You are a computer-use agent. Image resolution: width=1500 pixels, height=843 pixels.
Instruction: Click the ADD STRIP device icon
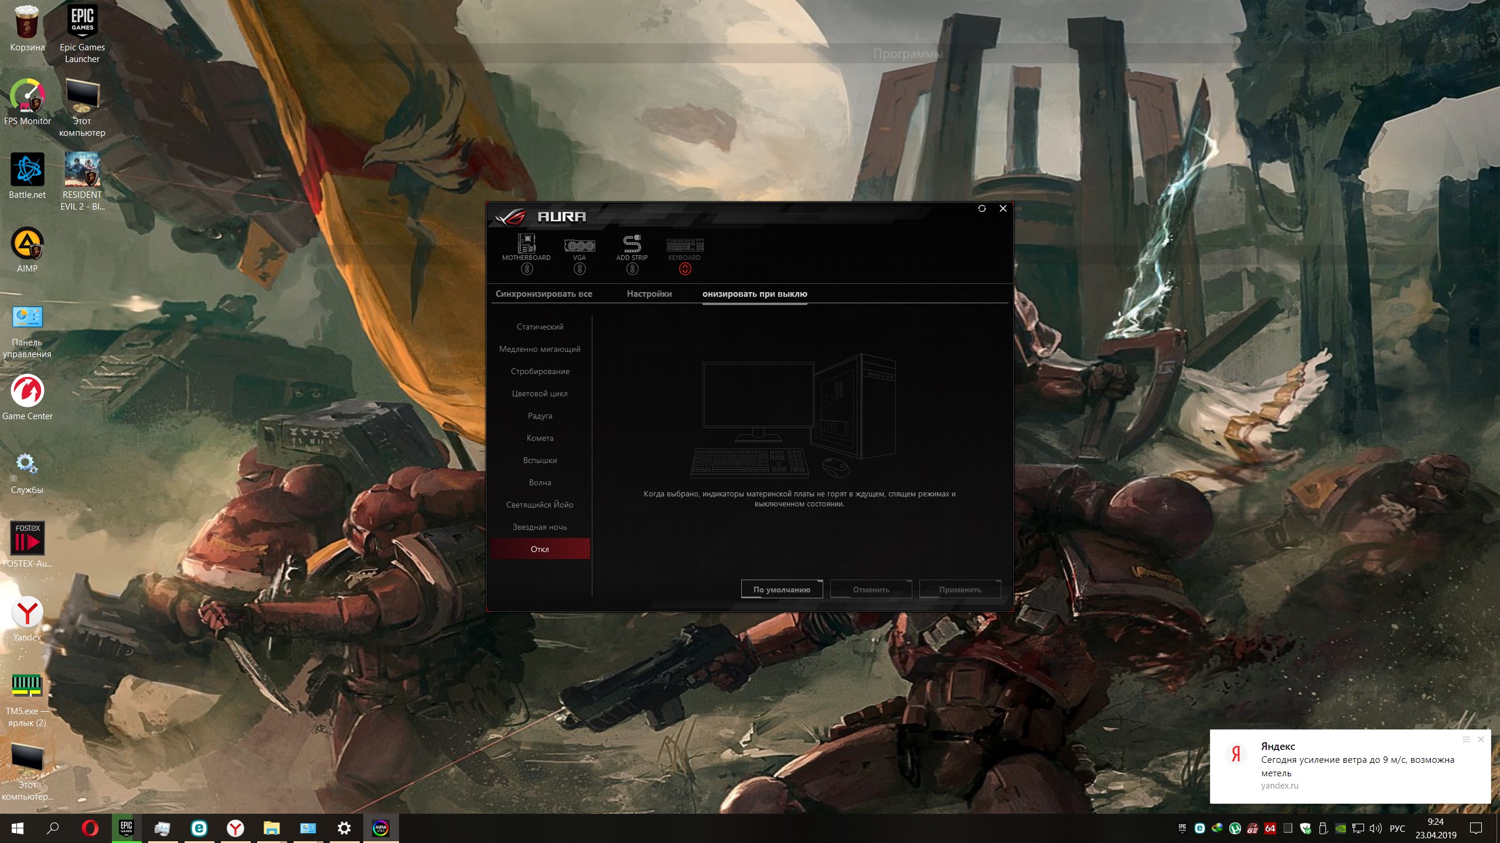(632, 244)
